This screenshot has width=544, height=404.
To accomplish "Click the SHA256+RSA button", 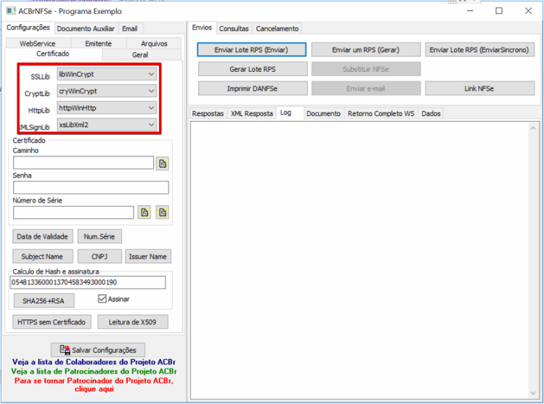I will [44, 301].
